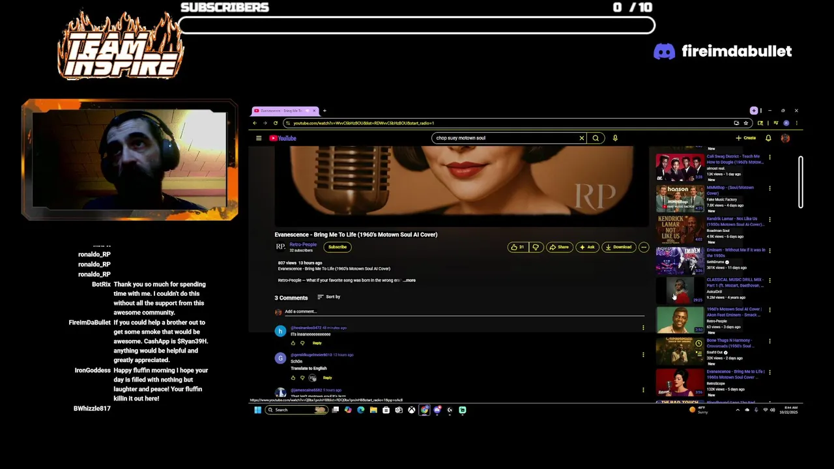834x469 pixels.
Task: Clear the search text with the X
Action: point(582,138)
